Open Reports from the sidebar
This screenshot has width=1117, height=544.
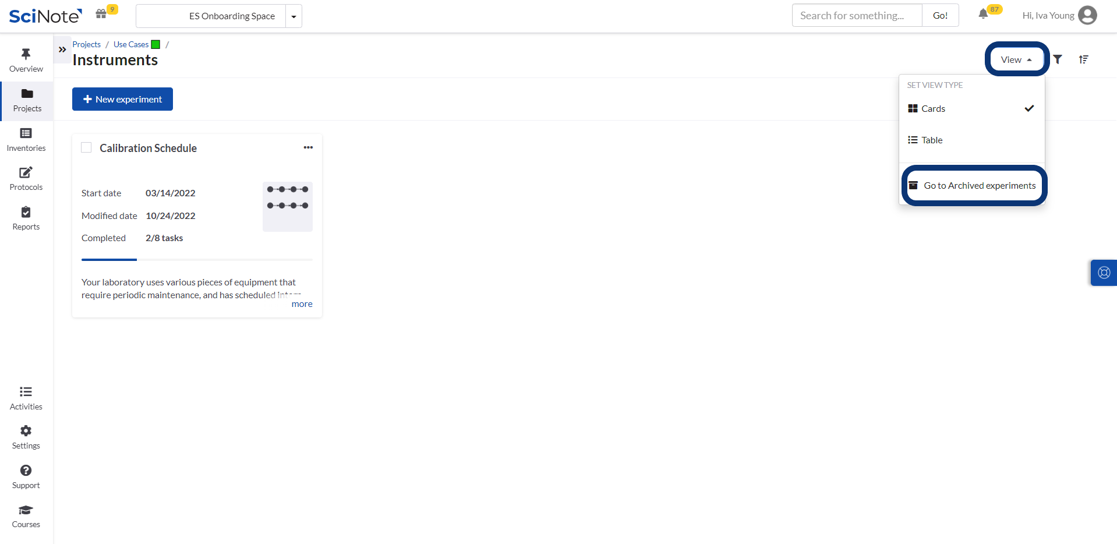(x=26, y=218)
